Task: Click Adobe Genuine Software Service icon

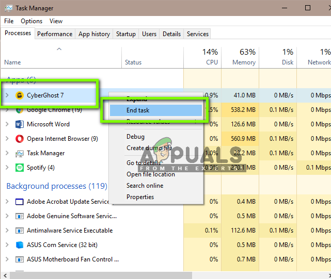Action: (20, 216)
